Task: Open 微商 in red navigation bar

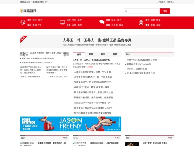Action: (147, 25)
